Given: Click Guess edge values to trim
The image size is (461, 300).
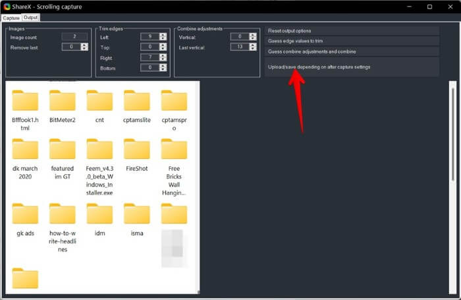Looking at the screenshot, I should point(352,41).
